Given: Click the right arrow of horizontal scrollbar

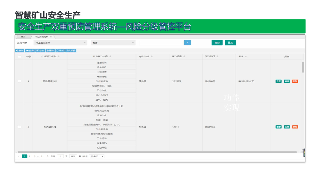Looking at the screenshot, I should 300,152.
